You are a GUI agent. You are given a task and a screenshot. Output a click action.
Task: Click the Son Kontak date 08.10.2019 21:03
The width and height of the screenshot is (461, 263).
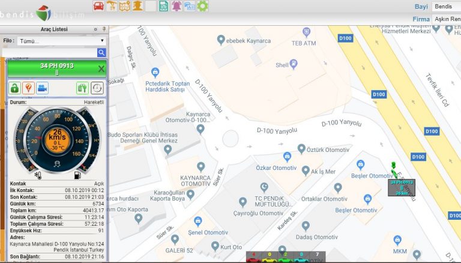(85, 197)
